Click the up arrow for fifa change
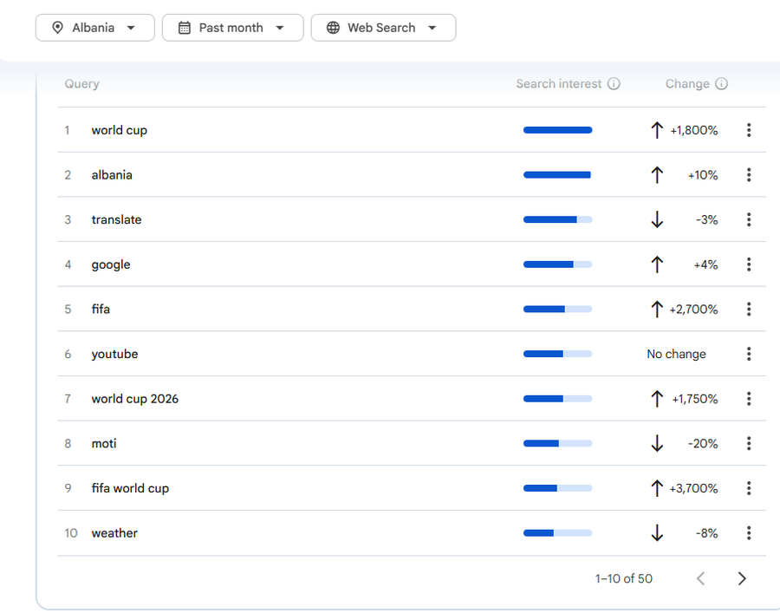Screen dimensions: 780x613 (x=657, y=310)
